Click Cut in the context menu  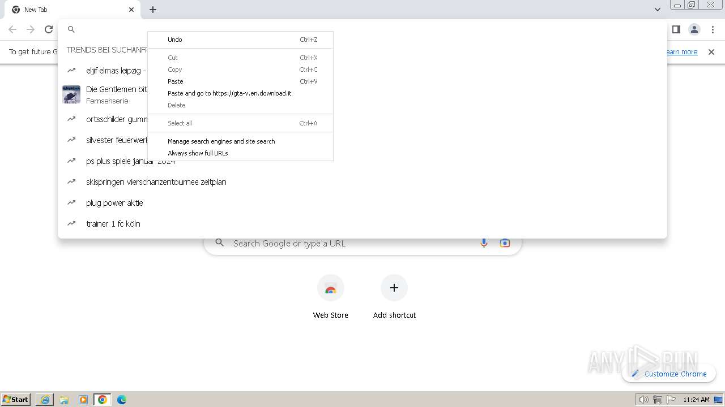(x=240, y=58)
